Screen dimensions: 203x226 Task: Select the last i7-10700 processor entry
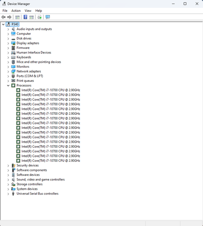(51, 160)
